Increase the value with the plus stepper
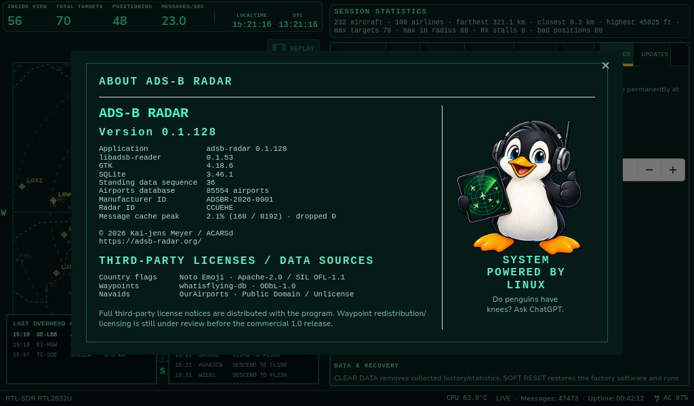Viewport: 694px width, 406px height. [x=673, y=170]
